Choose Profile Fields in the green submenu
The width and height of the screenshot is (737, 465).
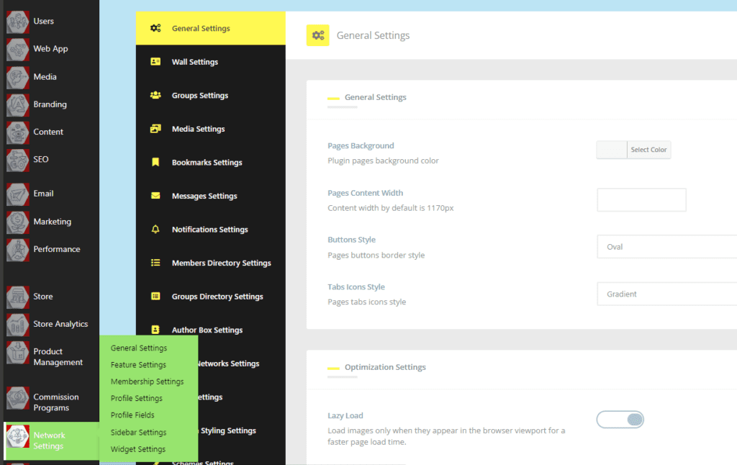point(132,415)
